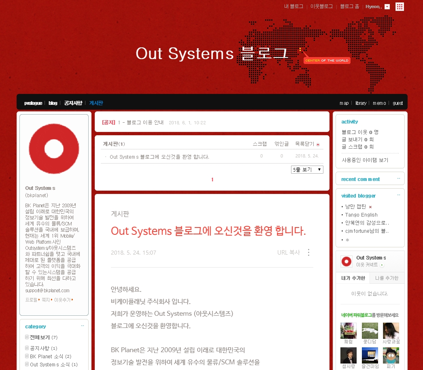Viewport: 423px width, 370px height.
Task: Open the 사랑과꿈 power blogger thumbnail
Action: pyautogui.click(x=391, y=331)
